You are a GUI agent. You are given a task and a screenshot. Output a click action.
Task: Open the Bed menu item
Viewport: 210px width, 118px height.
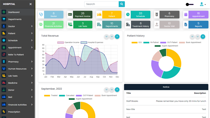pos(17,97)
